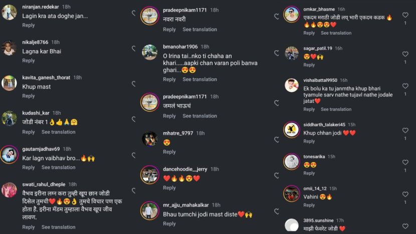416x234 pixels.
Task: Open gautamjadhav69's profile picture
Action: coord(10,154)
